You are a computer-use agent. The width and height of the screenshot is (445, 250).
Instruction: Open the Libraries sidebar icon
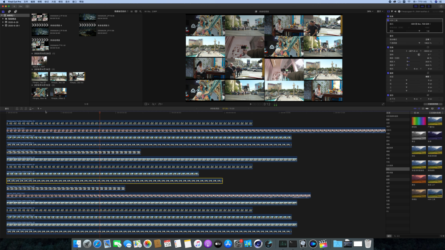(x=3, y=12)
